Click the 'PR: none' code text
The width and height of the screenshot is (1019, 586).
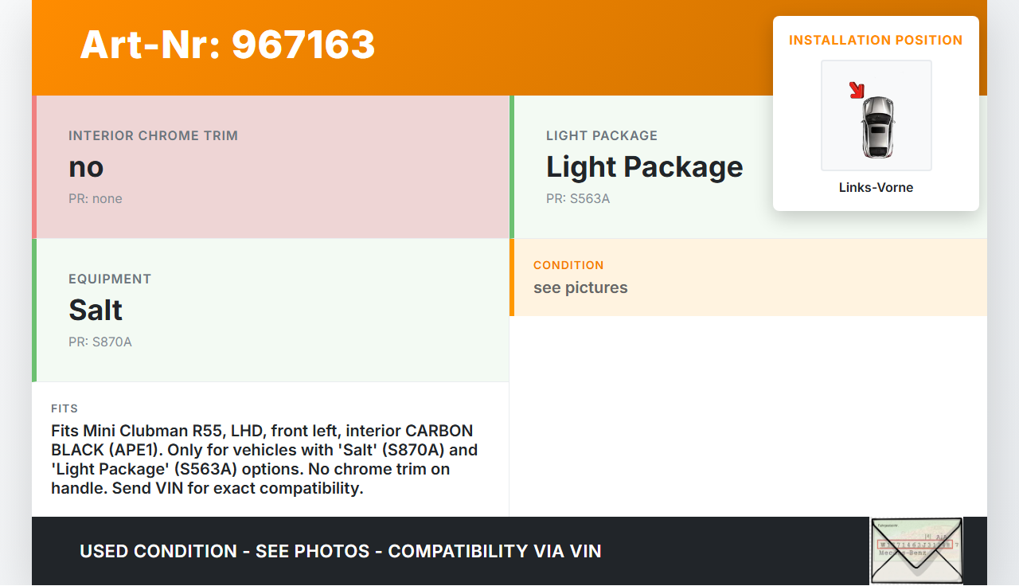(x=96, y=199)
